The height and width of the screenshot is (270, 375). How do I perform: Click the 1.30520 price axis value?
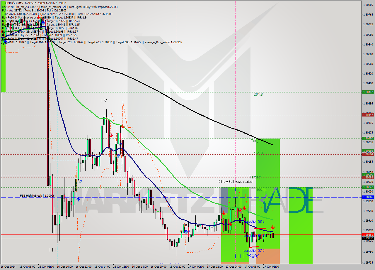click(x=368, y=74)
